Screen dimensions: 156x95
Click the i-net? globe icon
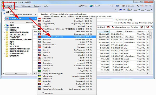pyautogui.click(x=91, y=6)
